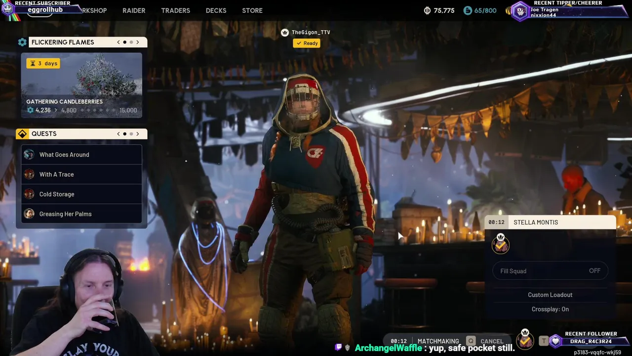Go to next Flickering Flames page
This screenshot has height=356, width=632.
click(x=138, y=42)
